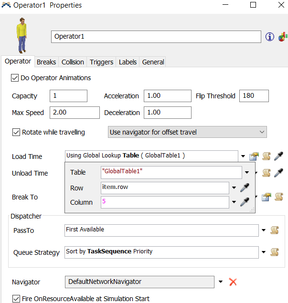Viewport: 288px width, 303px height.
Task: Open the Table name dropdown arrow
Action: tap(247, 172)
